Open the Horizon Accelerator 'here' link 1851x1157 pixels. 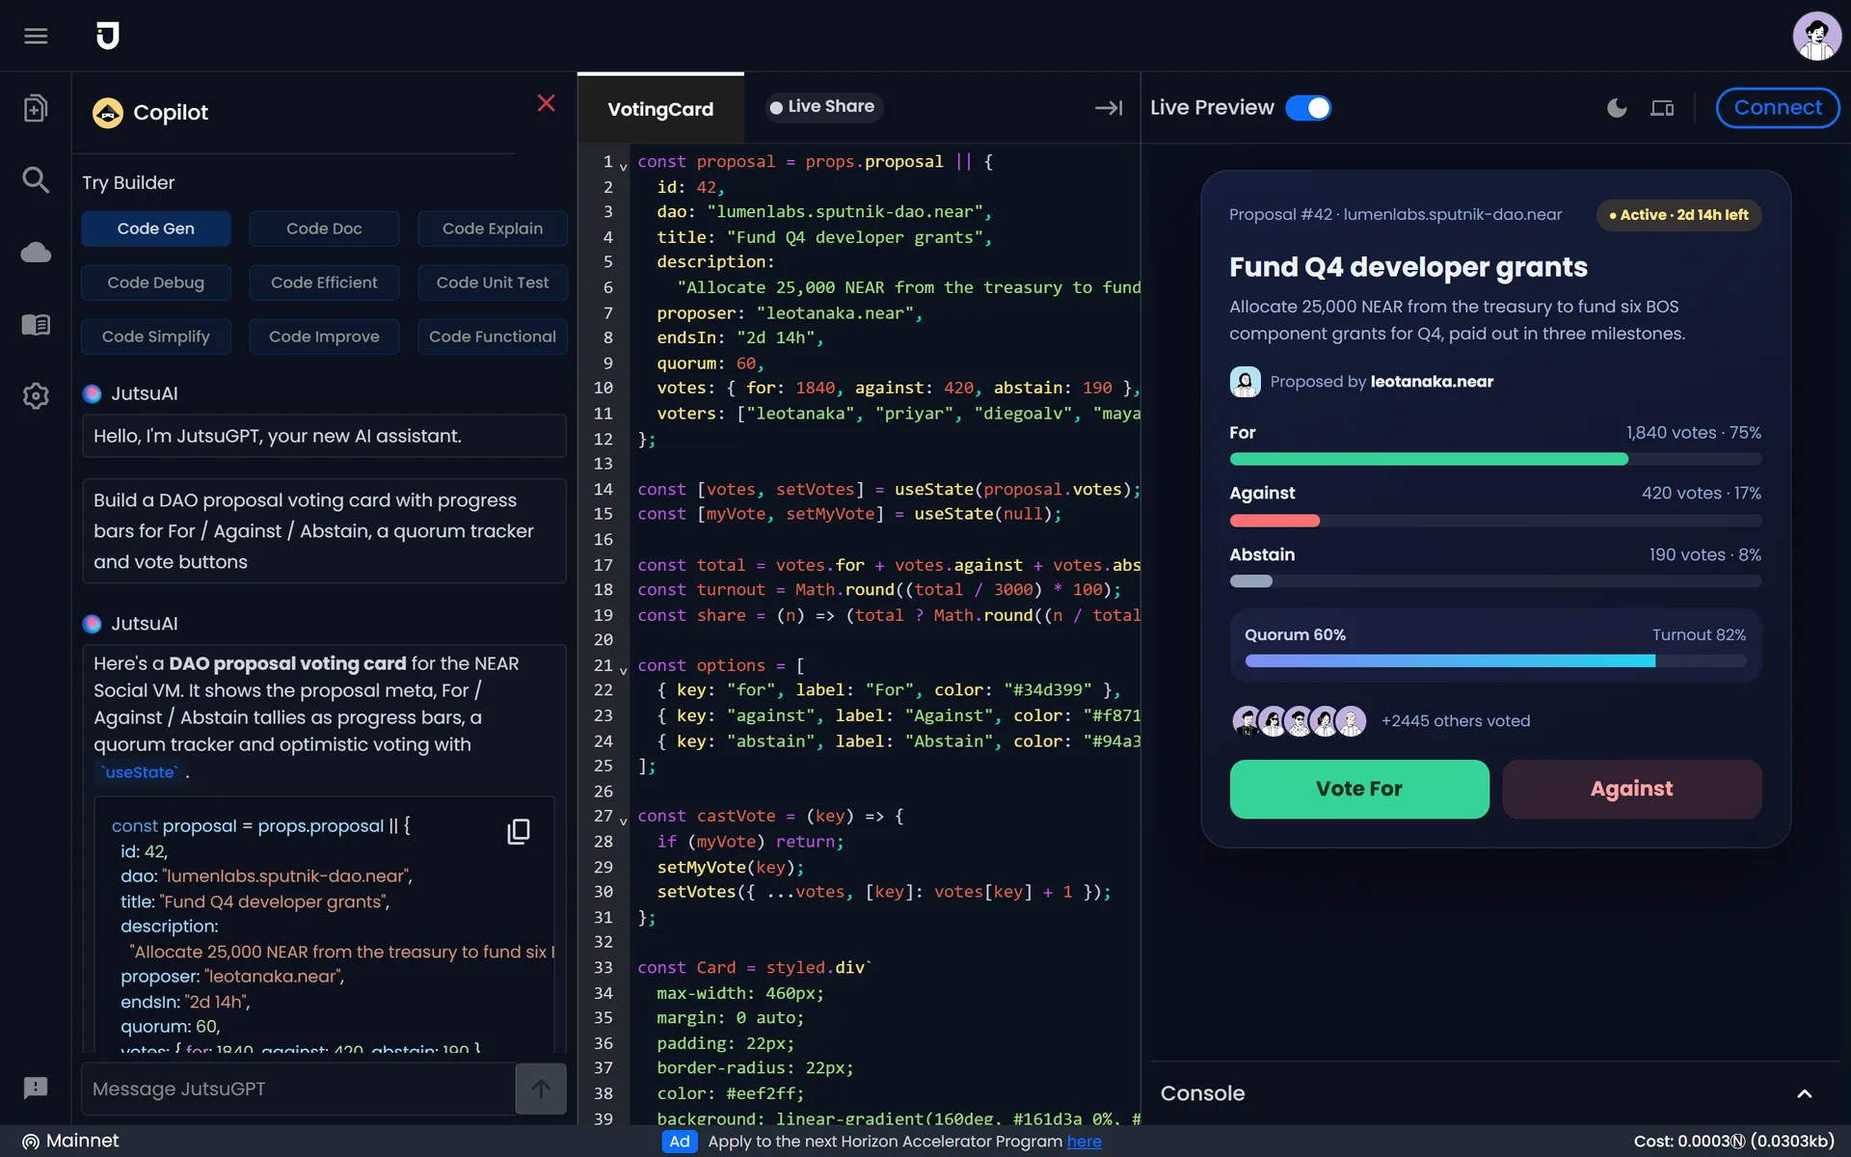click(x=1084, y=1142)
